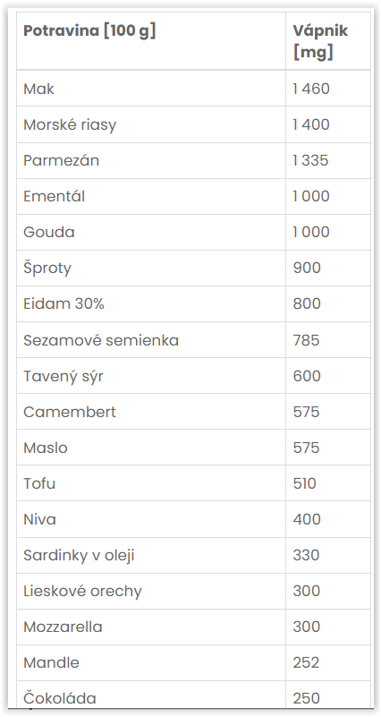Select the value 1 460 cell

328,89
